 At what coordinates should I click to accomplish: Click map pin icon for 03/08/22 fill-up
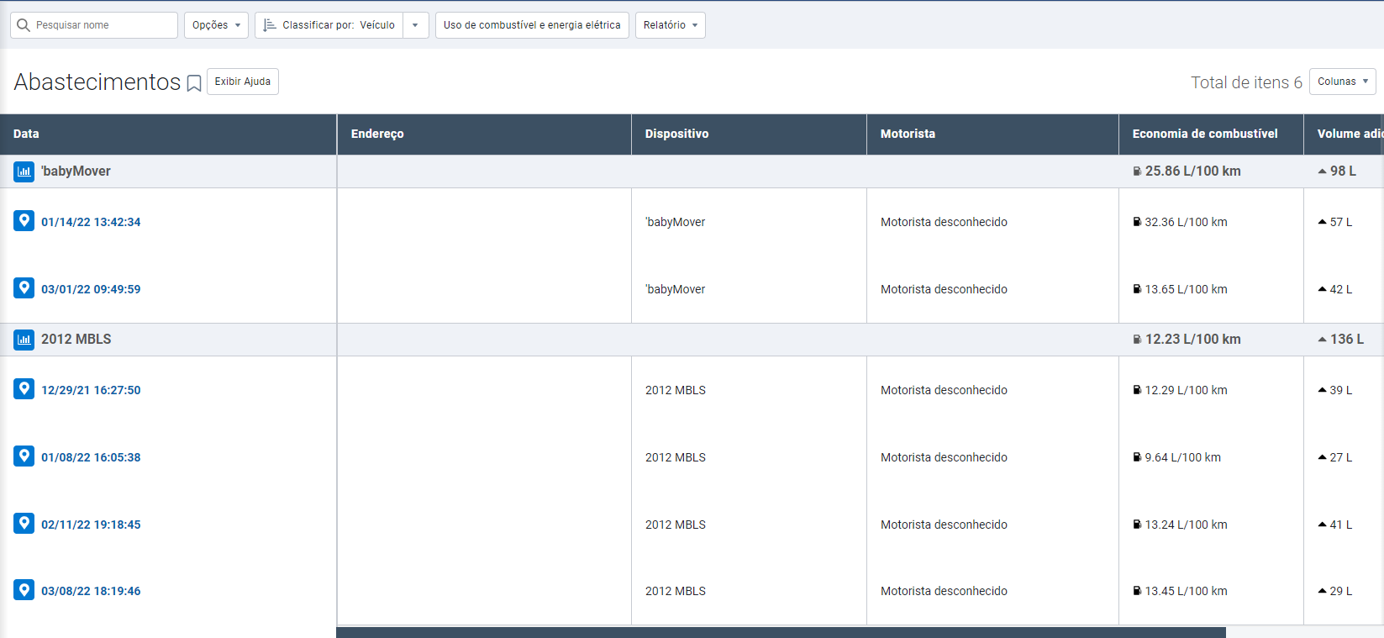pos(24,590)
